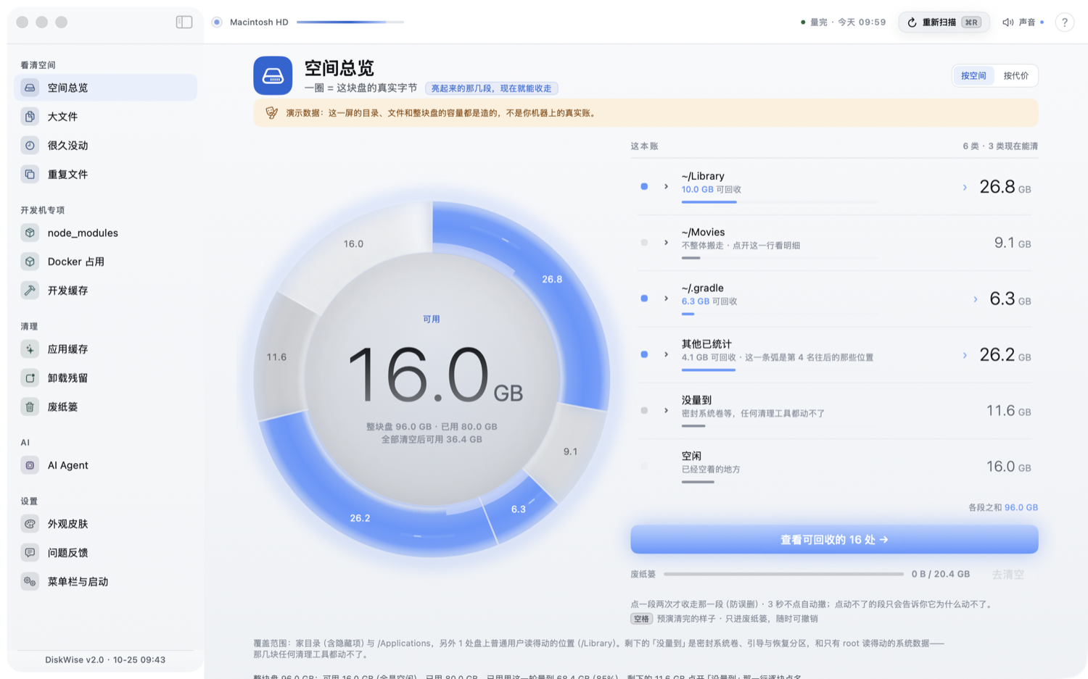Open the 开发缓存 hammer icon
1088x679 pixels.
[x=30, y=291]
